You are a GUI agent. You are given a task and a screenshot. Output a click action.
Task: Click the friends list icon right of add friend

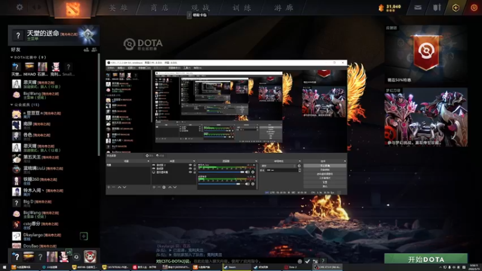(x=95, y=49)
